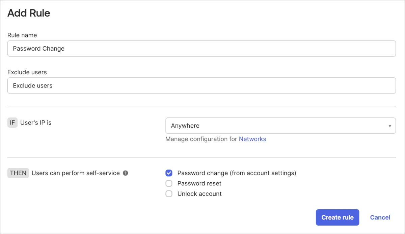Click the IF condition badge

(x=12, y=123)
